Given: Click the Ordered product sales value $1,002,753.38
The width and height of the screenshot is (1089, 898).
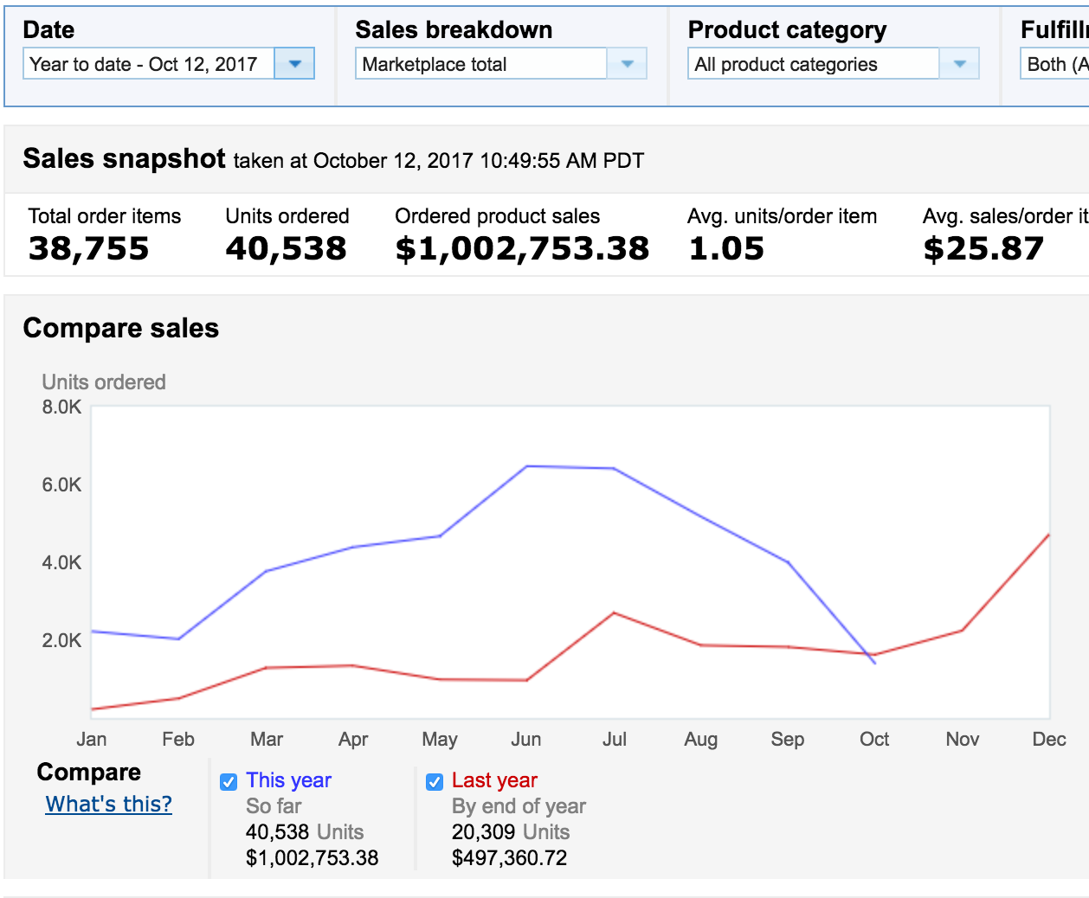Looking at the screenshot, I should (522, 249).
